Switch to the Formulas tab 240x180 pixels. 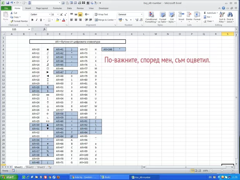click(x=57, y=8)
